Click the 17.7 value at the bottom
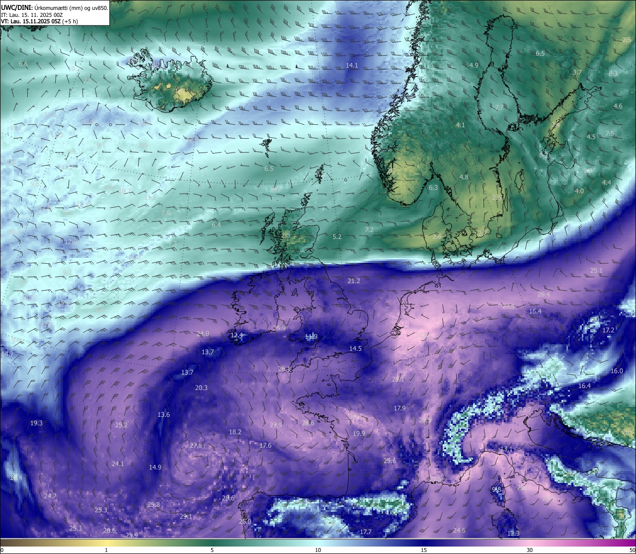Screen dimensions: 636x554 (365, 532)
